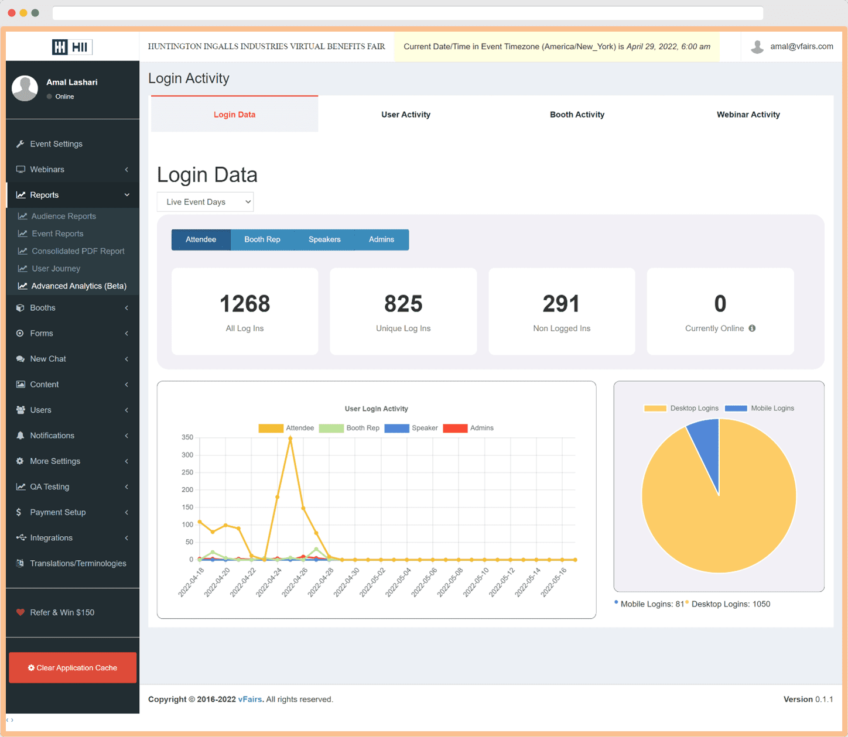This screenshot has width=848, height=737.
Task: Click the Clear Application Cache button
Action: [x=72, y=667]
